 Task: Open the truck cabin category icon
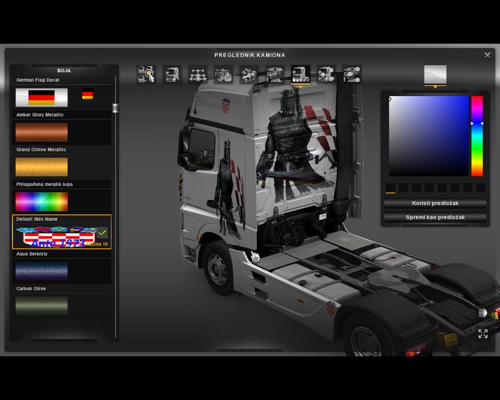point(171,74)
